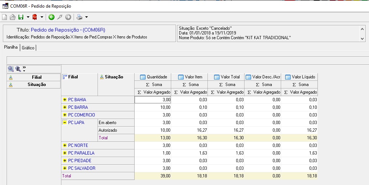Expand the PC BARRA row
Viewport: 369px width, 185px height.
coord(65,107)
